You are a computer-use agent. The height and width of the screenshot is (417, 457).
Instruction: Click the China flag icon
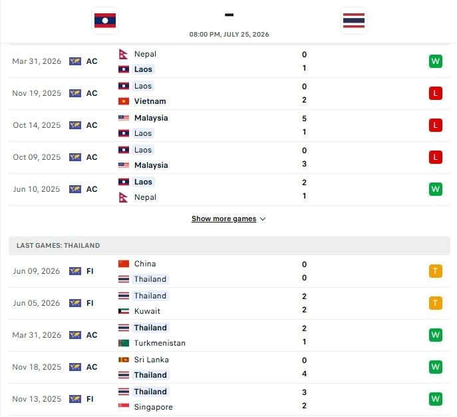124,264
